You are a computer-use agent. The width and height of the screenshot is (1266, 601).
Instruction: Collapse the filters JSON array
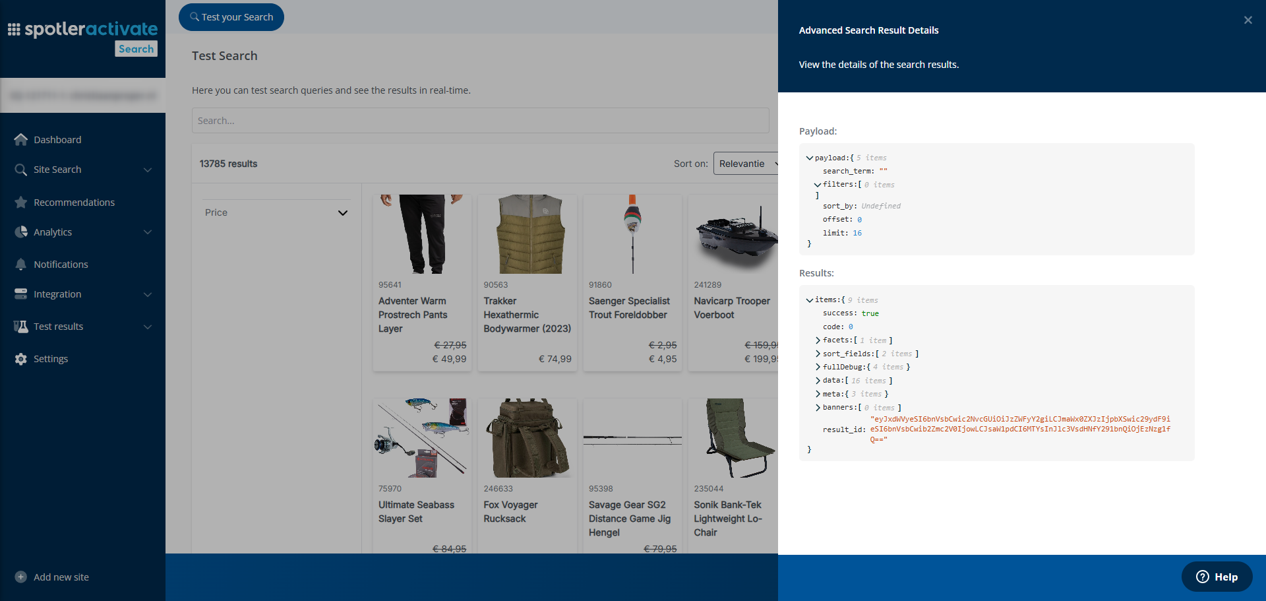pos(818,185)
